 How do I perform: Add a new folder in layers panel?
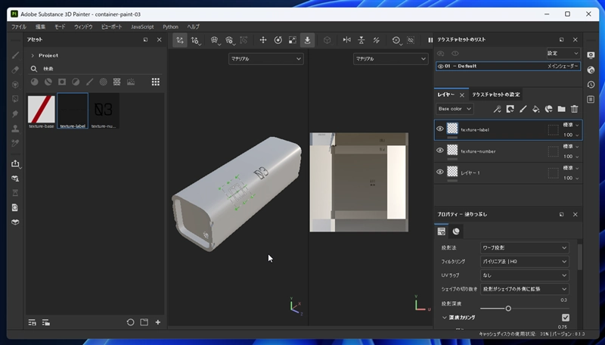(x=561, y=109)
